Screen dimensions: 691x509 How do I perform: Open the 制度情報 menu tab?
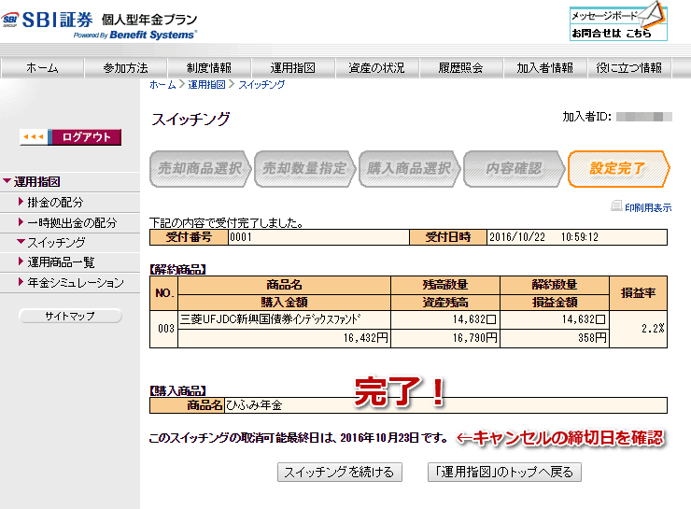[209, 68]
